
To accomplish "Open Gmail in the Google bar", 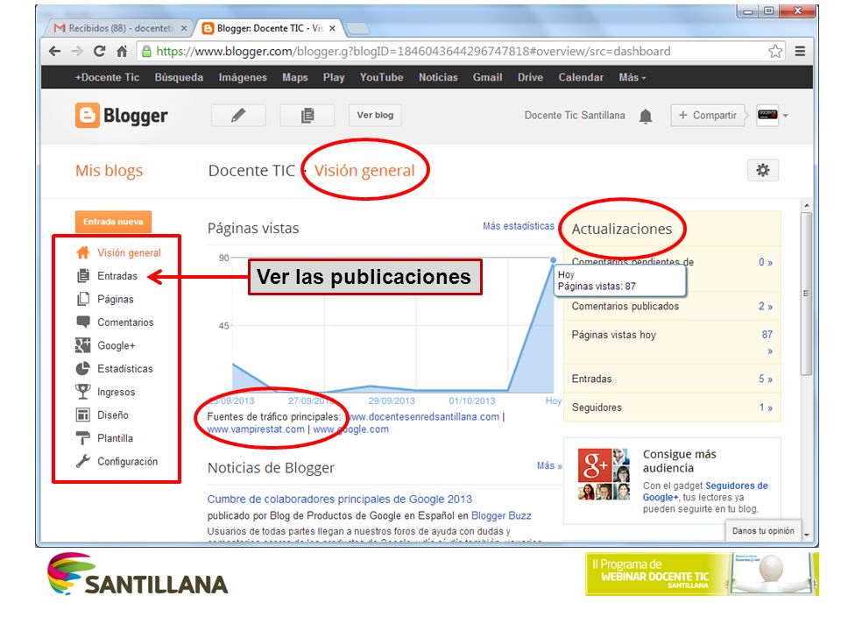I will (x=488, y=77).
